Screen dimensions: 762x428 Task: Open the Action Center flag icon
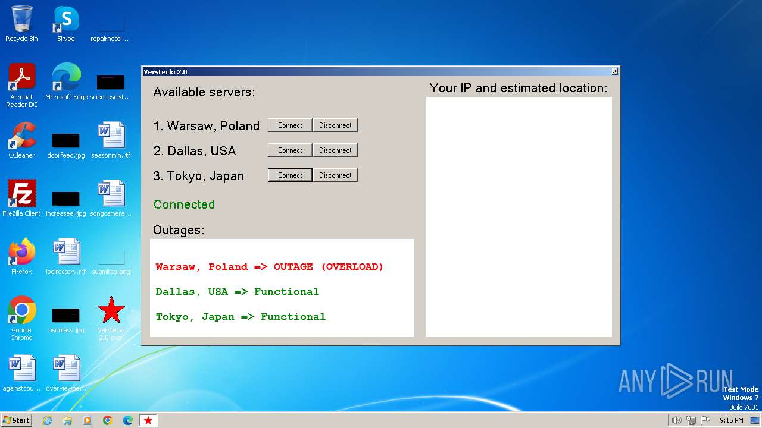(x=706, y=420)
